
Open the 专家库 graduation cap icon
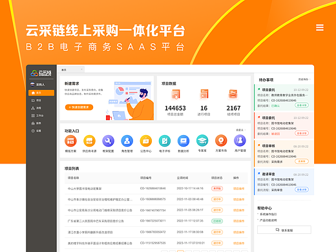(202, 140)
